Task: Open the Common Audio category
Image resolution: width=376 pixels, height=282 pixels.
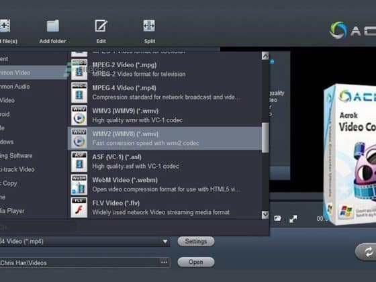Action: coord(34,87)
